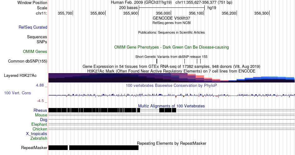Viewport: 295px width, 155px height.
Task: Click the Scale label
Action: pyautogui.click(x=42, y=8)
